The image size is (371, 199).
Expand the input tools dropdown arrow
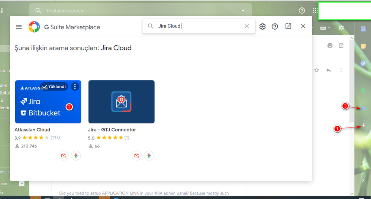click(329, 28)
